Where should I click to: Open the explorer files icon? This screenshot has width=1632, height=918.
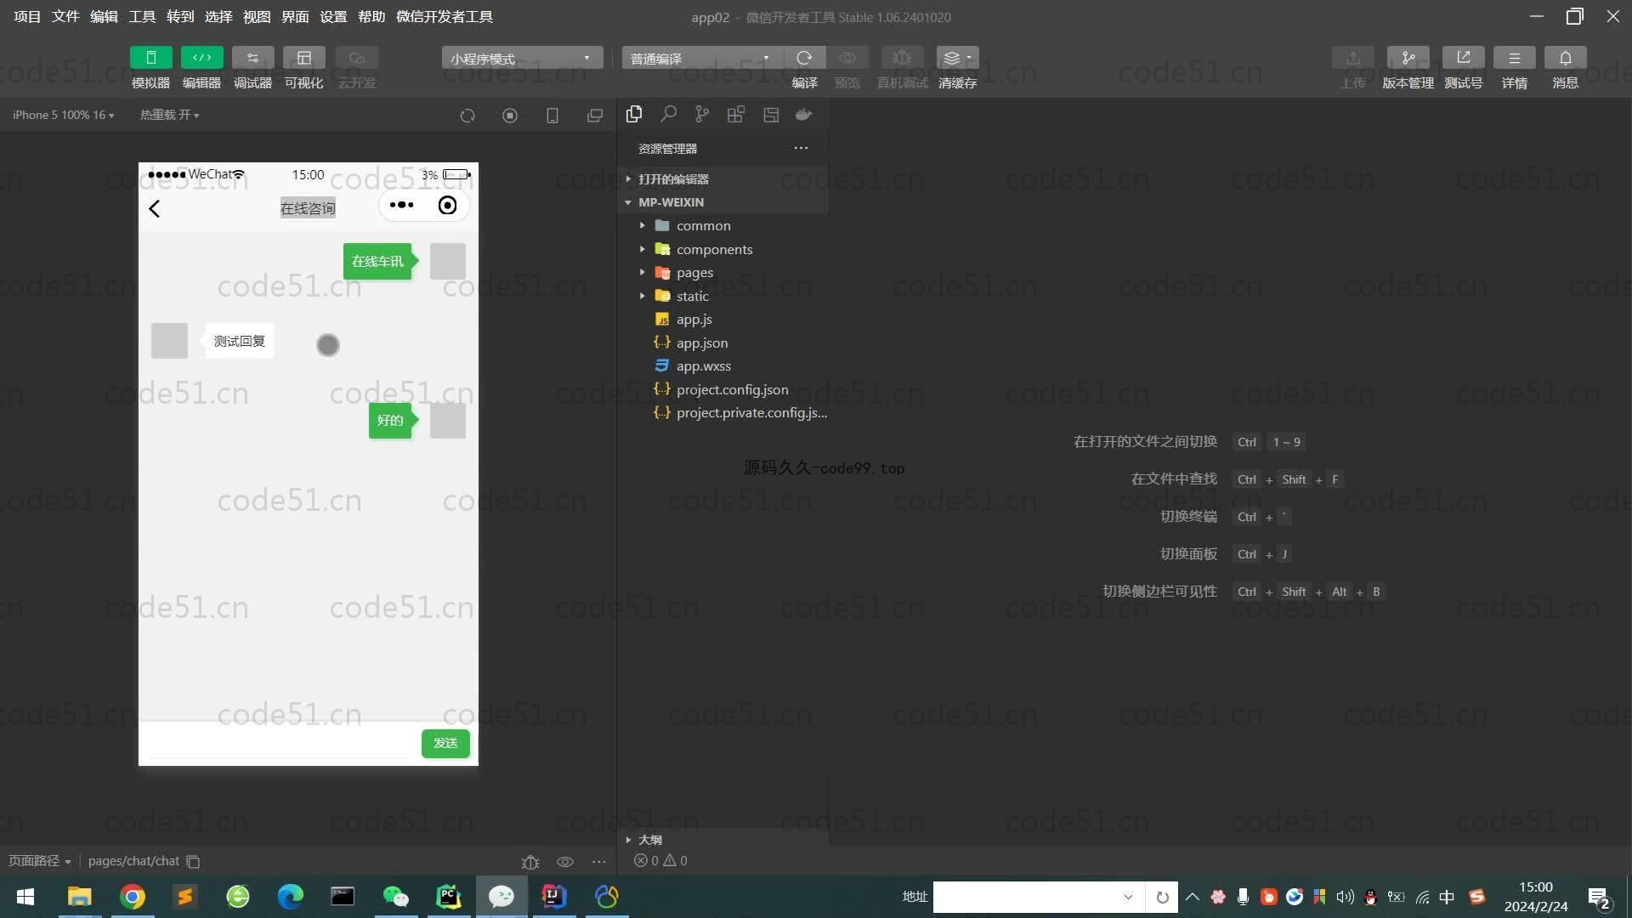pyautogui.click(x=634, y=114)
